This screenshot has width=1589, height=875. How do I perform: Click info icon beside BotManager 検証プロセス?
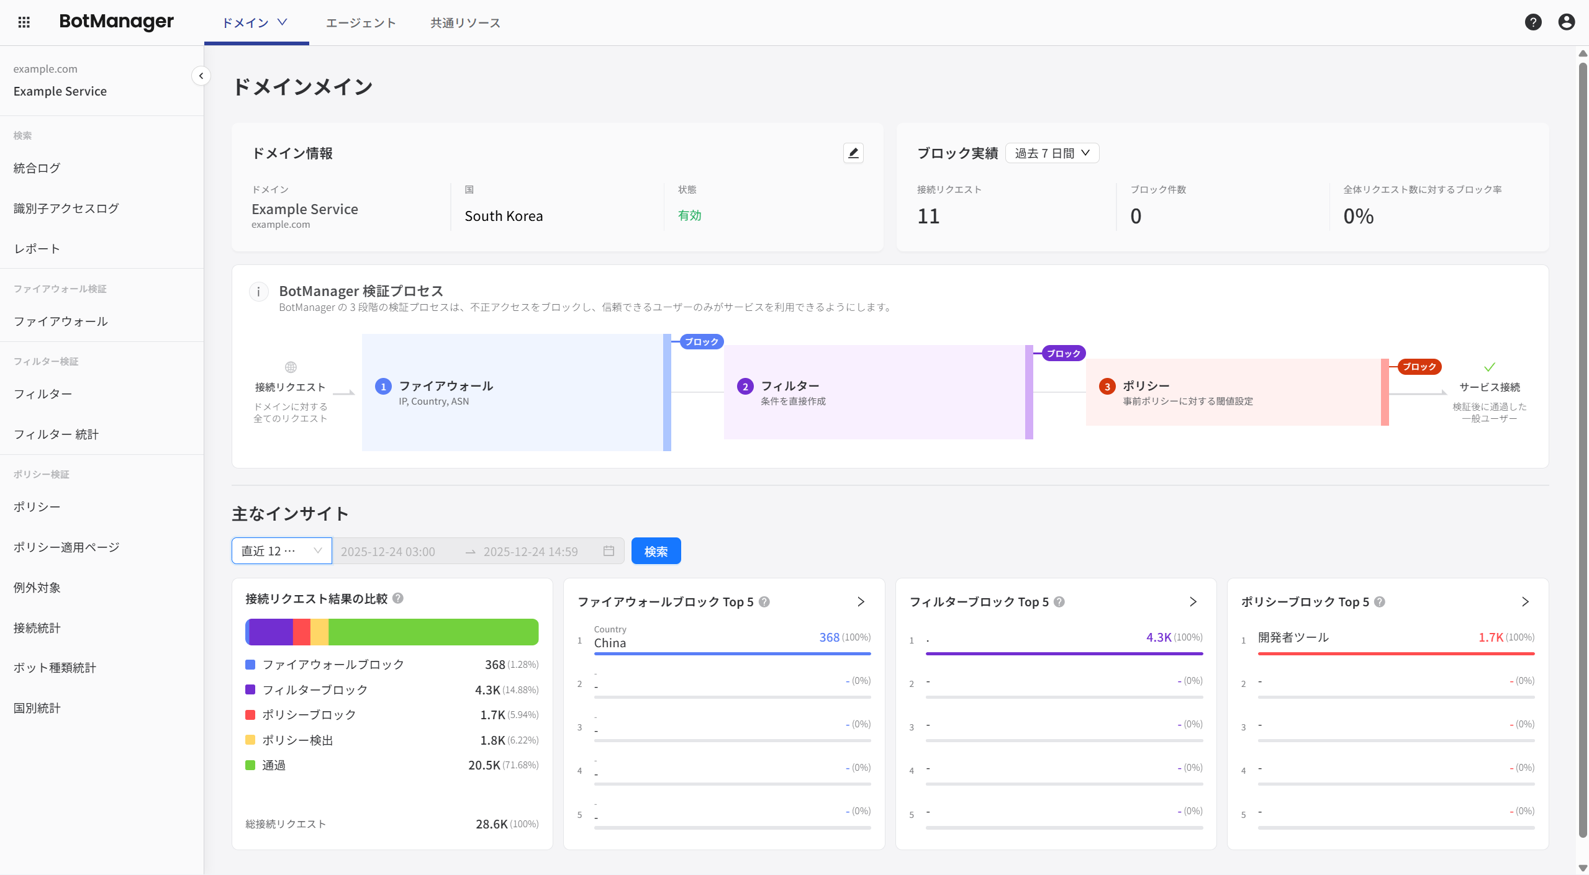[258, 292]
